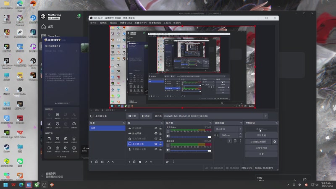Open the OBS 帮助(H) menu
This screenshot has height=189, width=336.
click(x=177, y=23)
